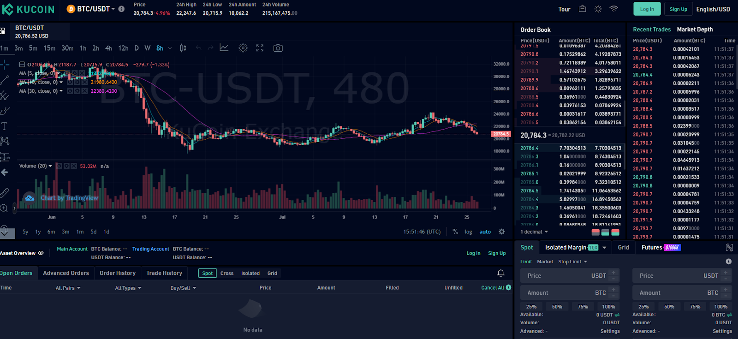
Task: Click the sell Amount input field
Action: click(682, 293)
